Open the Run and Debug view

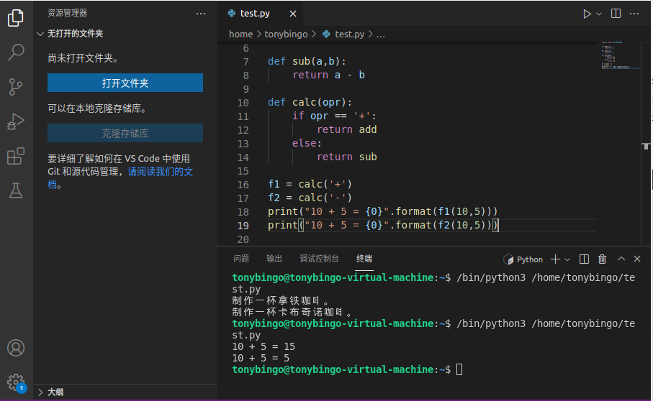point(16,121)
